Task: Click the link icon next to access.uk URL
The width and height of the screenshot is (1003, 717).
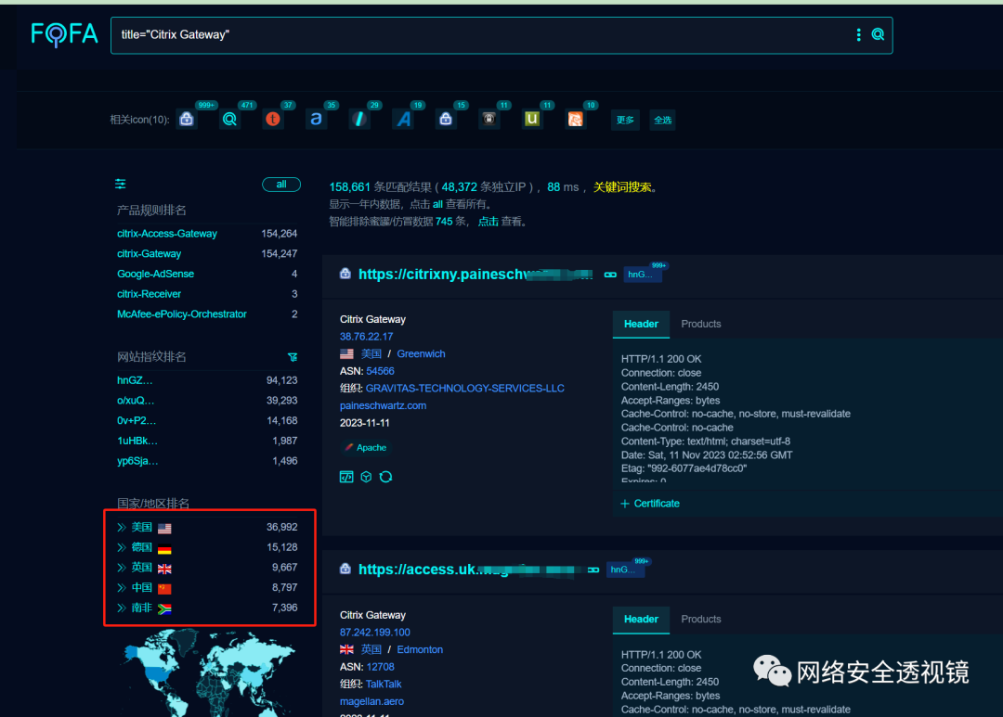Action: (593, 570)
